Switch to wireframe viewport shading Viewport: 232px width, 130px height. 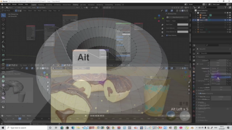click(x=180, y=10)
